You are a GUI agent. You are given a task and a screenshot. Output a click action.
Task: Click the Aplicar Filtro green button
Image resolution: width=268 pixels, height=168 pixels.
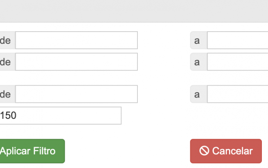pos(32,151)
